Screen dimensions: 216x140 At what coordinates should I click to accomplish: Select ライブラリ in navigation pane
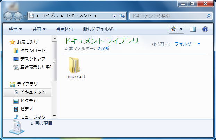coord(27,84)
